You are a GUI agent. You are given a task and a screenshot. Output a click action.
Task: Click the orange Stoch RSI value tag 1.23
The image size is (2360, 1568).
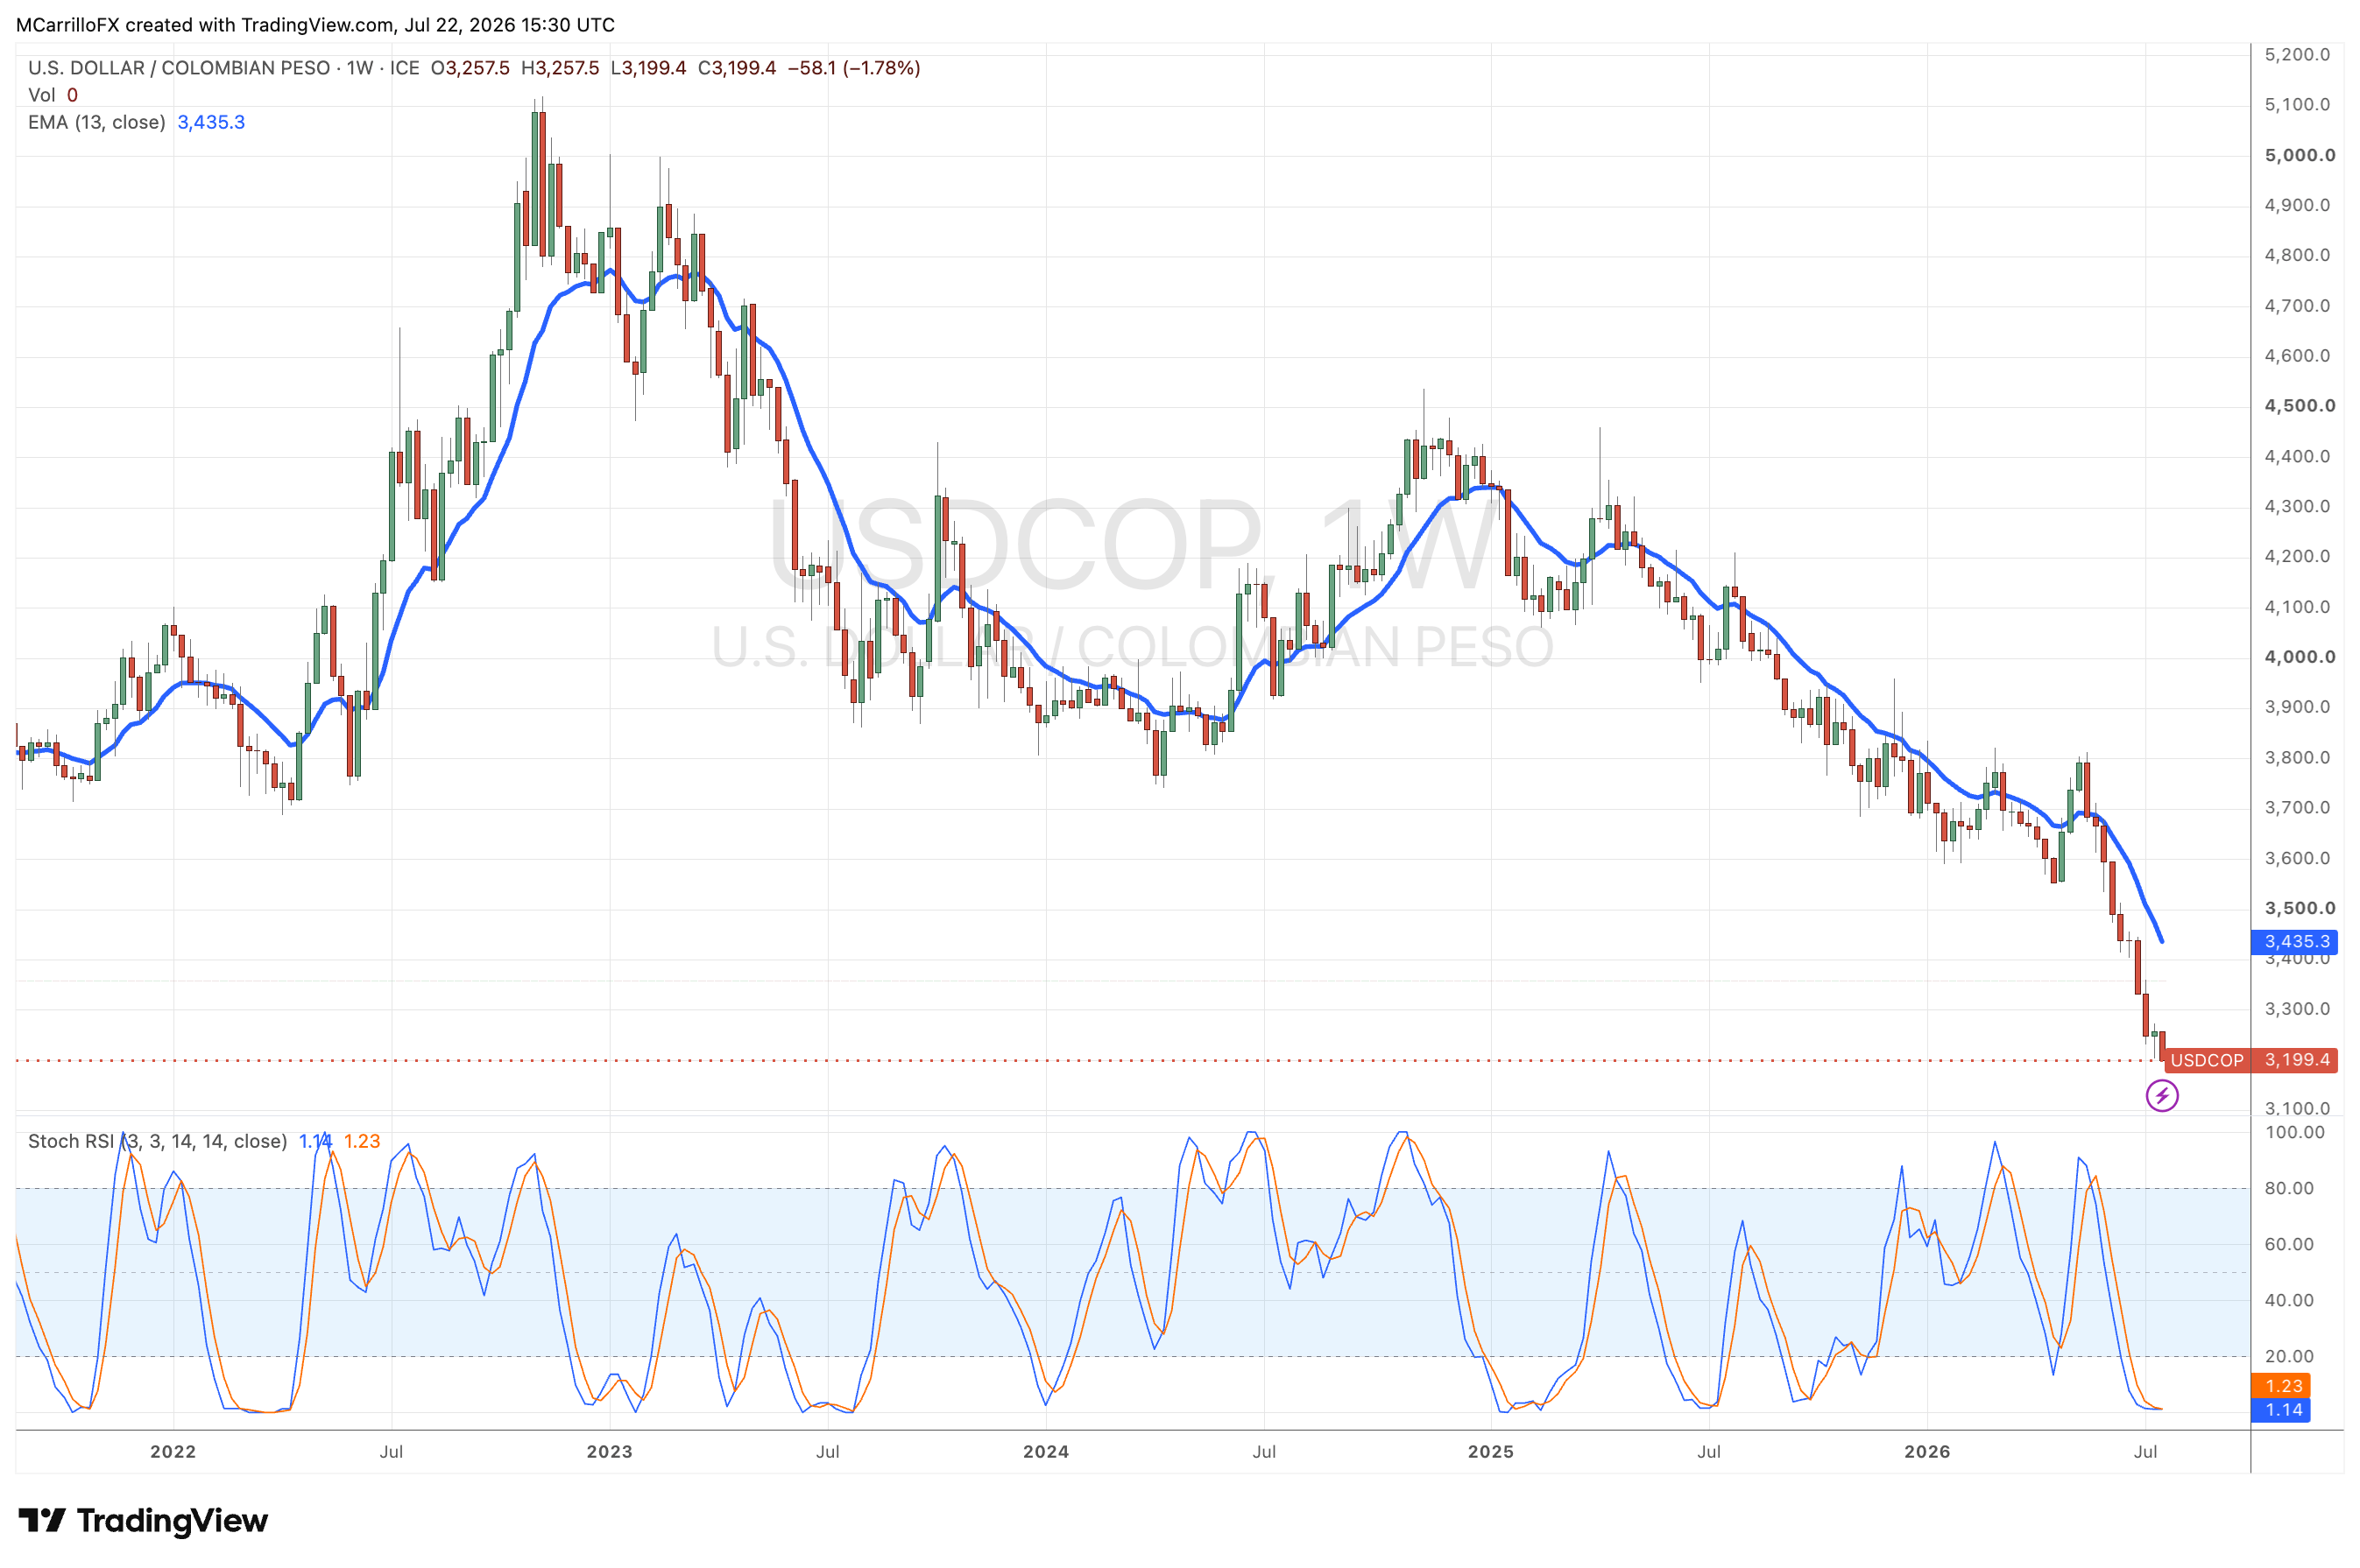[x=2280, y=1385]
